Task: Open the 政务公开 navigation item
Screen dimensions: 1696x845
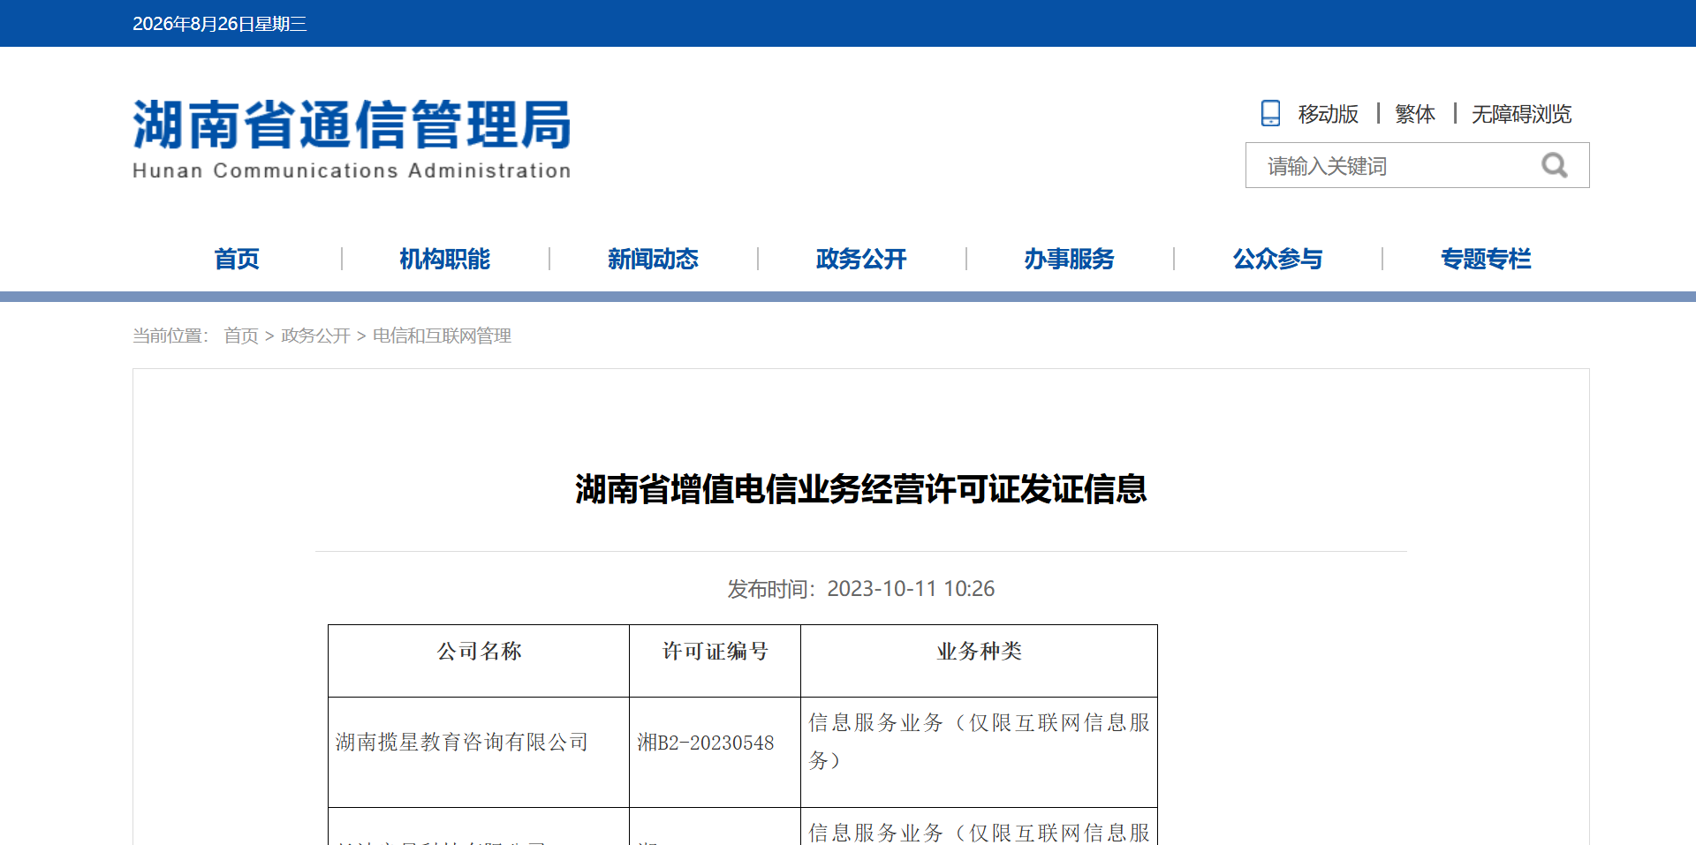Action: pos(861,259)
